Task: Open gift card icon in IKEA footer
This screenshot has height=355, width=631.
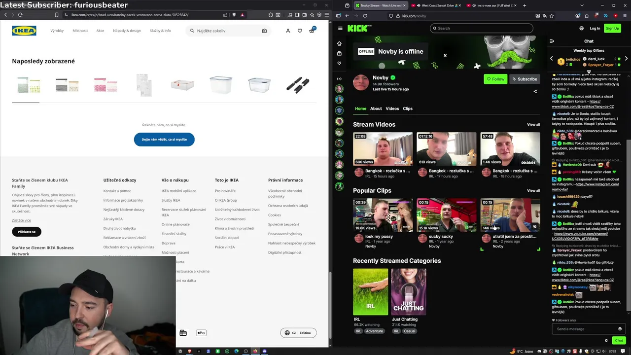Action: click(183, 333)
